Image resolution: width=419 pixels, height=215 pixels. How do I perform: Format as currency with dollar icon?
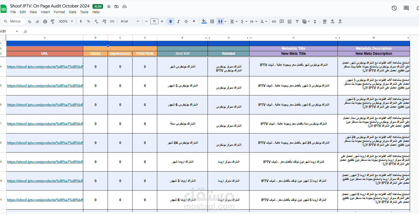81,21
